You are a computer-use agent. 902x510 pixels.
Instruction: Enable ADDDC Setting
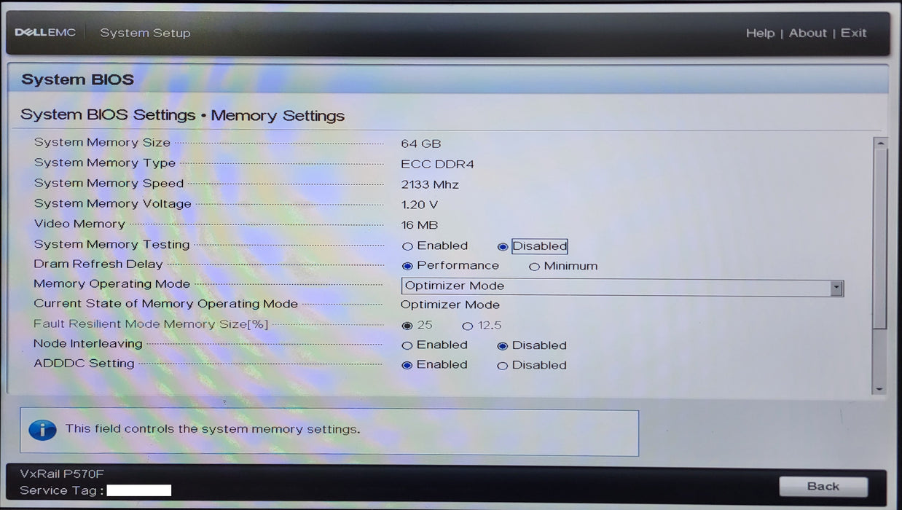pyautogui.click(x=407, y=365)
